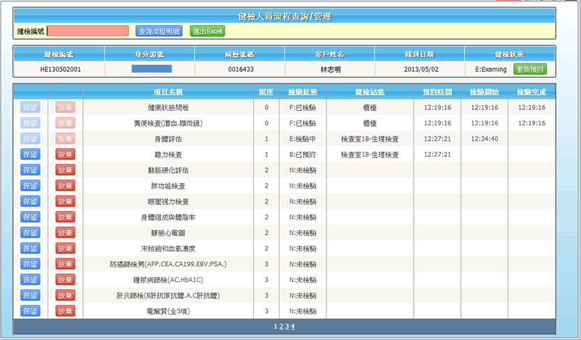The width and height of the screenshot is (581, 340).
Task: Export data with 匯出Excel button
Action: 207,31
